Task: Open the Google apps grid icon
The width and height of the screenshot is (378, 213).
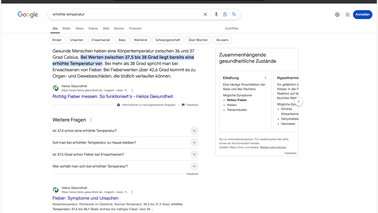Action: click(347, 15)
